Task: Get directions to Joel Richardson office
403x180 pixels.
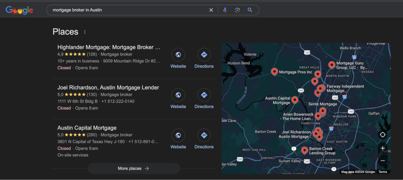Action: coord(204,95)
